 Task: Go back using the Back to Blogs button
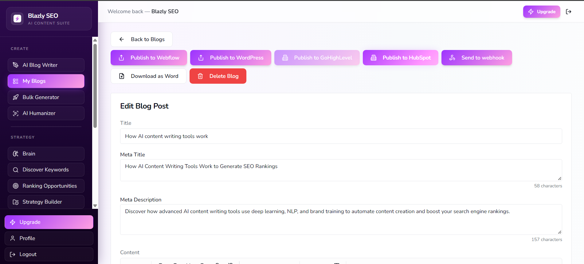click(x=142, y=39)
